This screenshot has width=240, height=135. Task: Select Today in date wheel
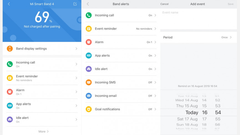pyautogui.click(x=192, y=113)
